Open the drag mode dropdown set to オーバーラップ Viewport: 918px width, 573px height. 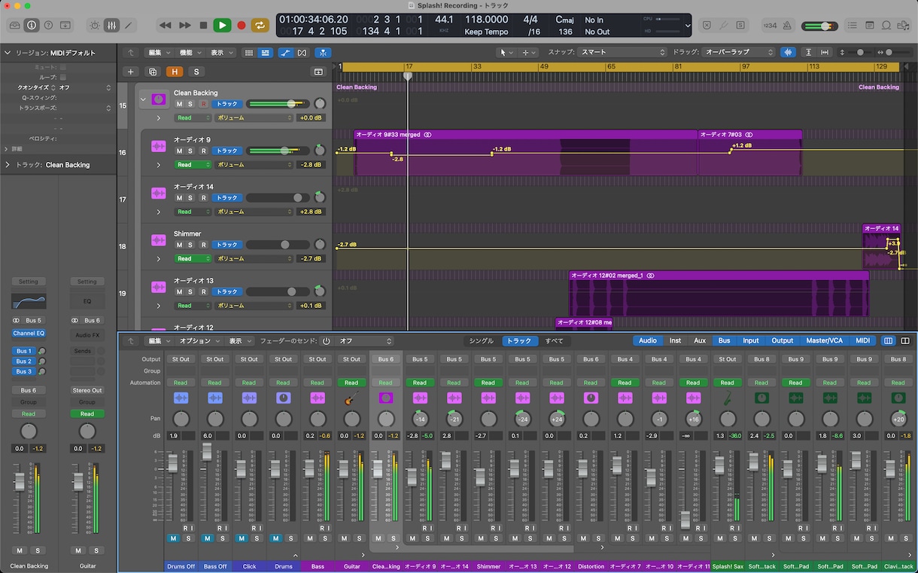[738, 52]
